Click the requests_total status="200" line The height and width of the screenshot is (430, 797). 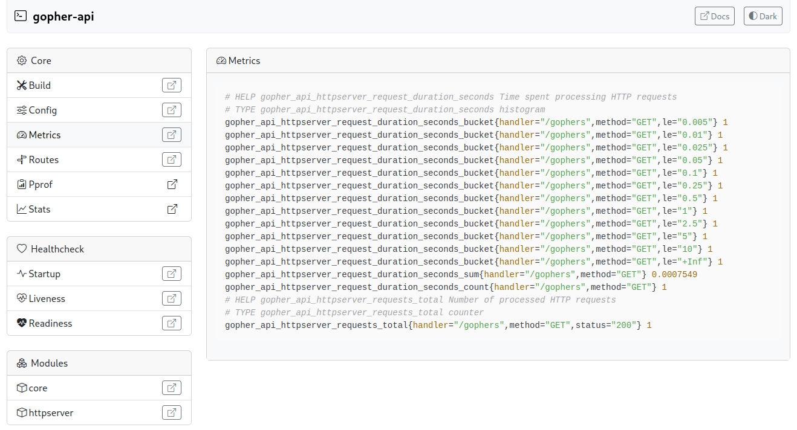[438, 325]
